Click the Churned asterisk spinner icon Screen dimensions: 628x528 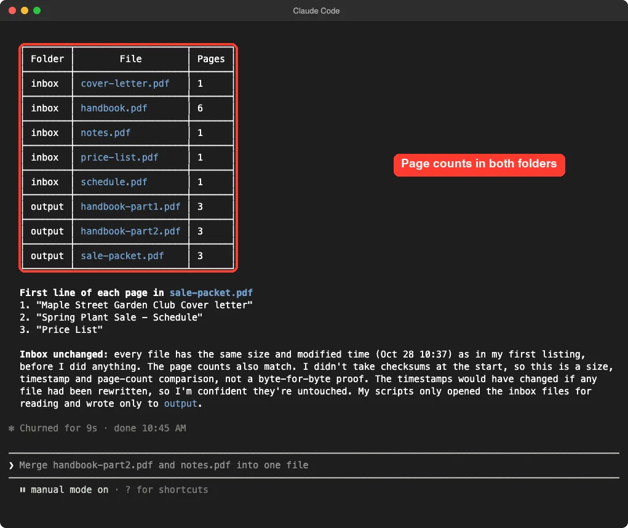click(12, 429)
